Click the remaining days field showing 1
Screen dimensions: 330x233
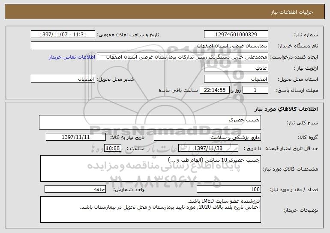coord(255,90)
